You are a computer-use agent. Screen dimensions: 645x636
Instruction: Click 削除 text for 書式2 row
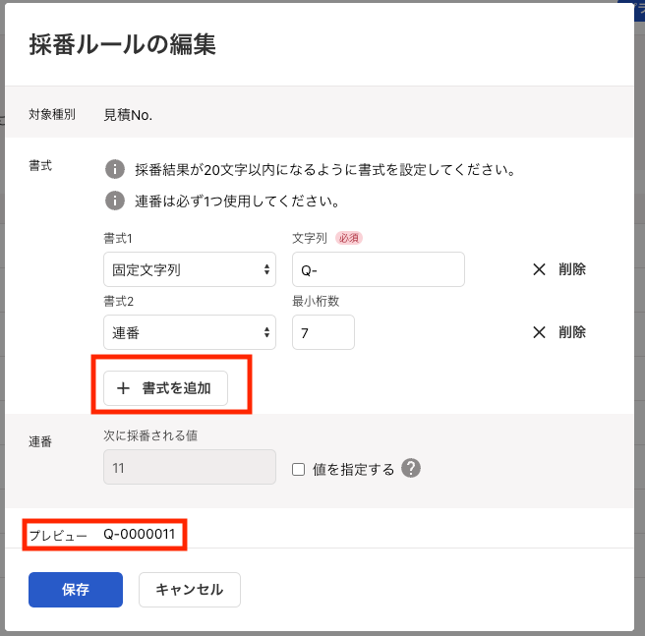572,332
